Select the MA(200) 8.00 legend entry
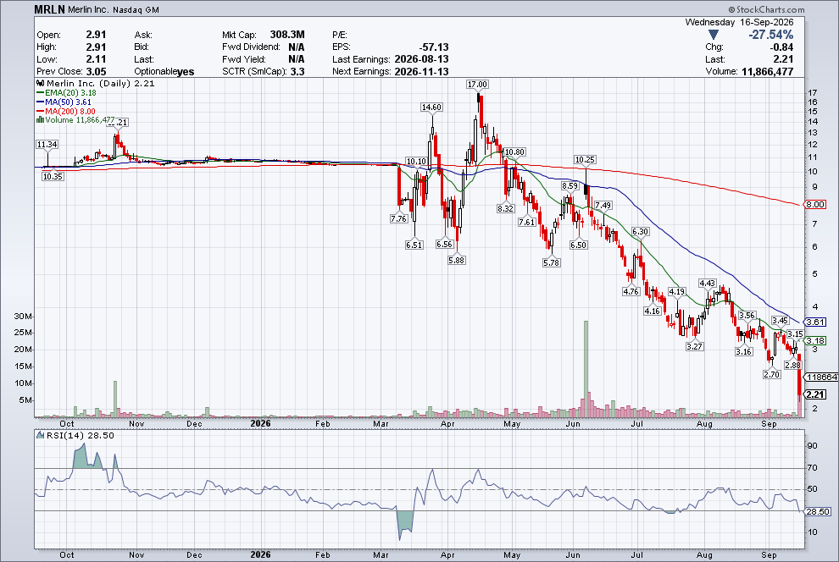Screen dimensions: 839x562 [66, 111]
